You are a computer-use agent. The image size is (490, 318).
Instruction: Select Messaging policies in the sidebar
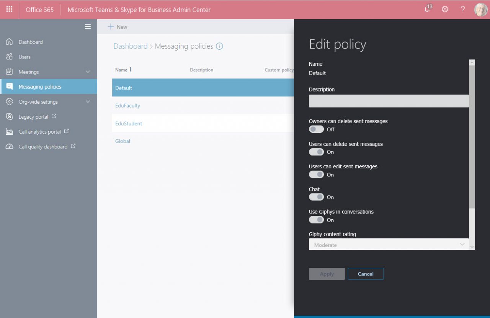(40, 87)
